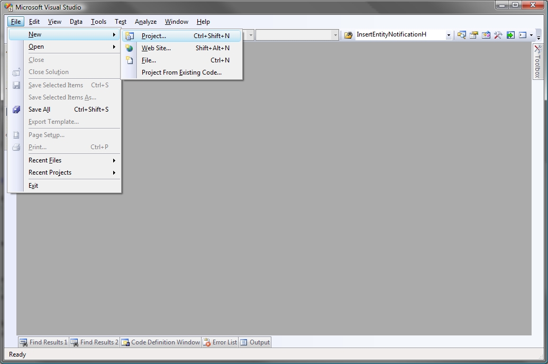The width and height of the screenshot is (548, 364).
Task: Click Page Setup... menu entry
Action: (x=65, y=135)
